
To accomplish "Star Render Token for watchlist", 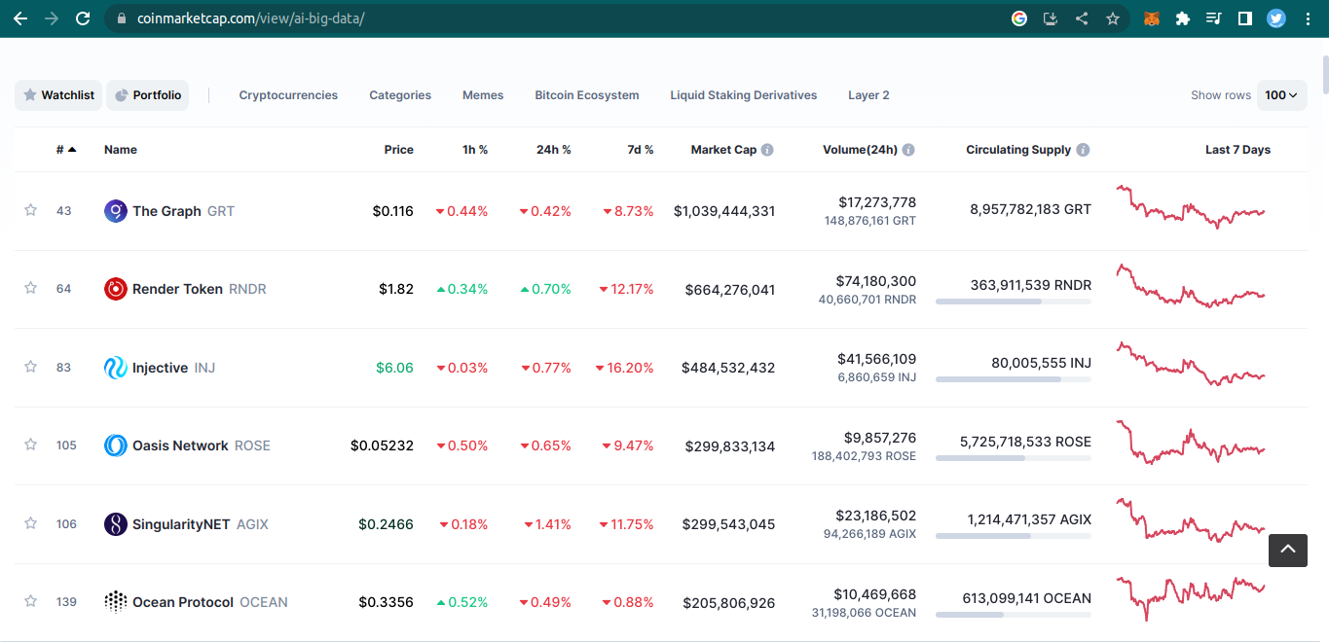I will click(30, 288).
